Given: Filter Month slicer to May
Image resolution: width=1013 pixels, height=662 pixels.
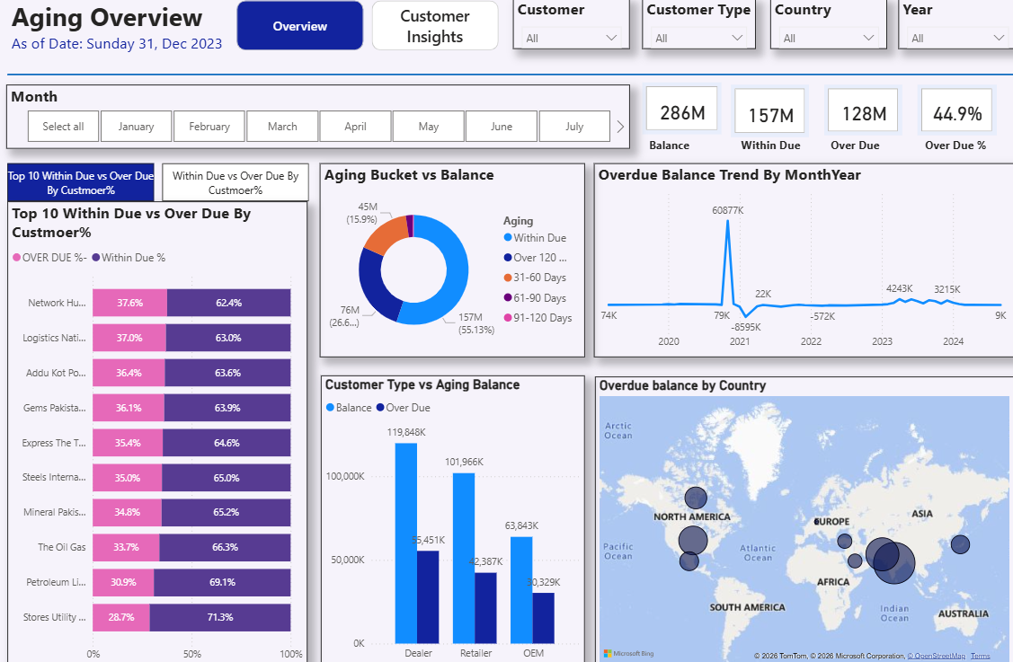Looking at the screenshot, I should click(429, 127).
